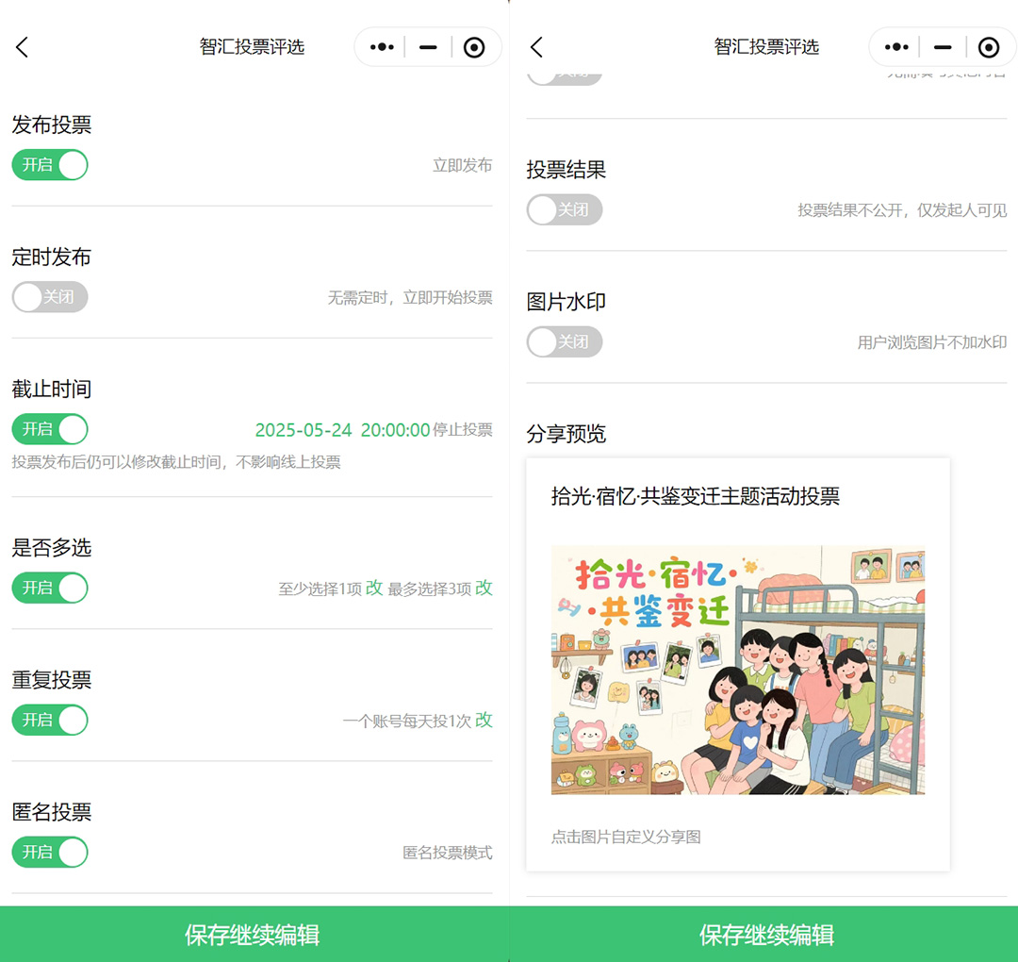The height and width of the screenshot is (962, 1018).
Task: Turn on the 图片水印 toggle
Action: click(564, 341)
